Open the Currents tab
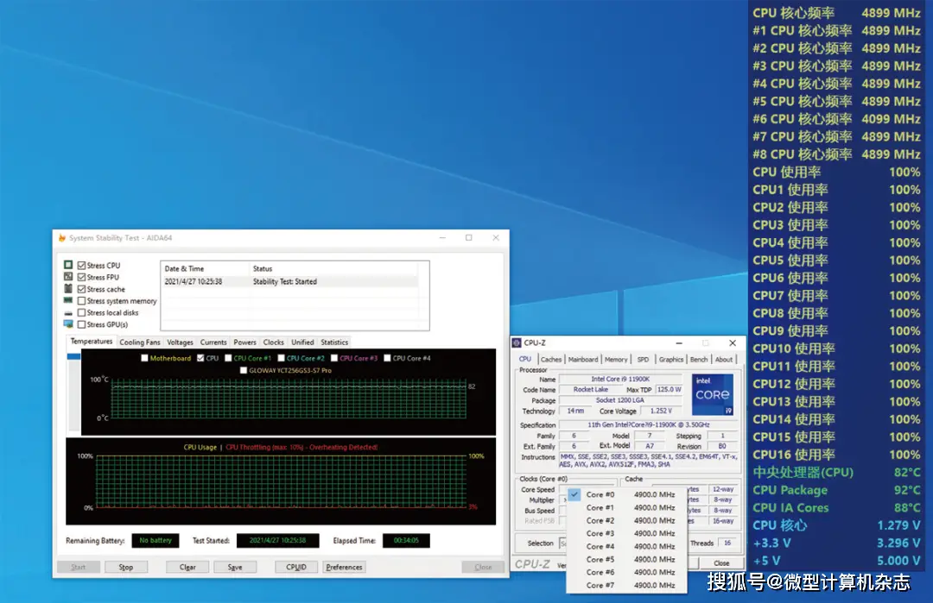 [x=213, y=342]
